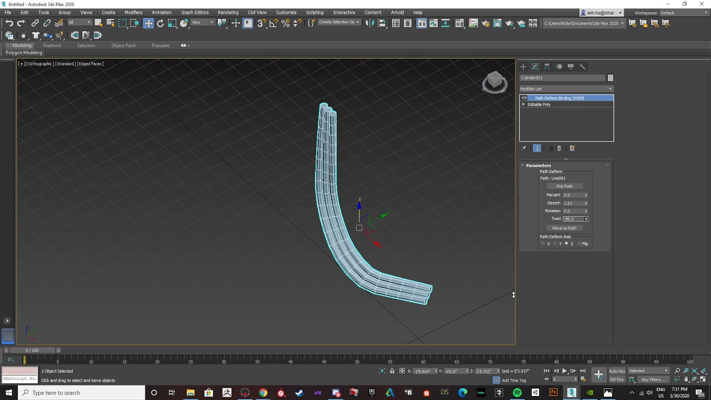
Task: Select the Z path deform axis
Action: 566,244
